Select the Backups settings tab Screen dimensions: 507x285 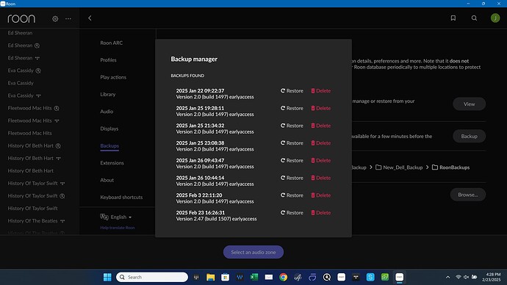[x=109, y=146]
